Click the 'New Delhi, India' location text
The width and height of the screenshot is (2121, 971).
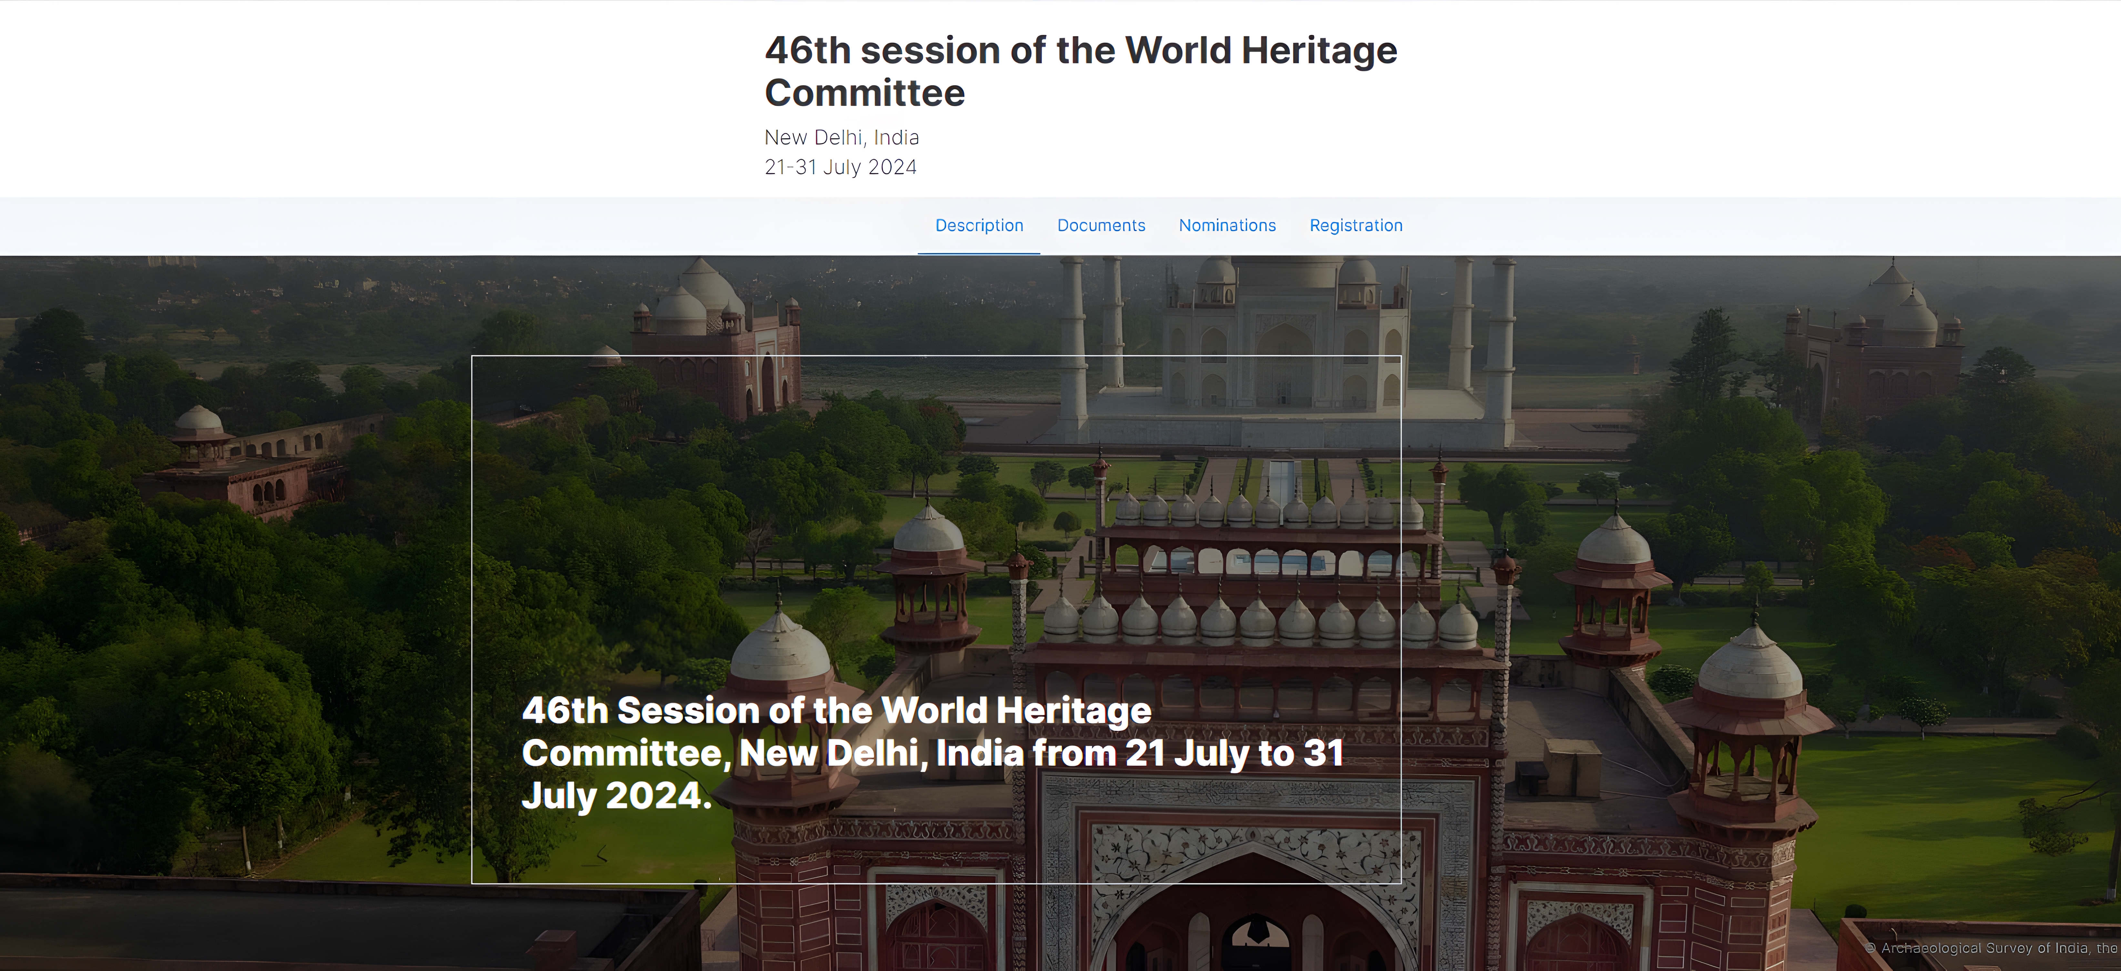pyautogui.click(x=841, y=138)
